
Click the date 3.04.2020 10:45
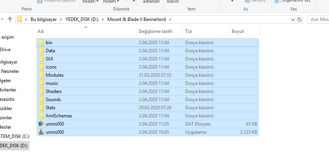click(154, 132)
